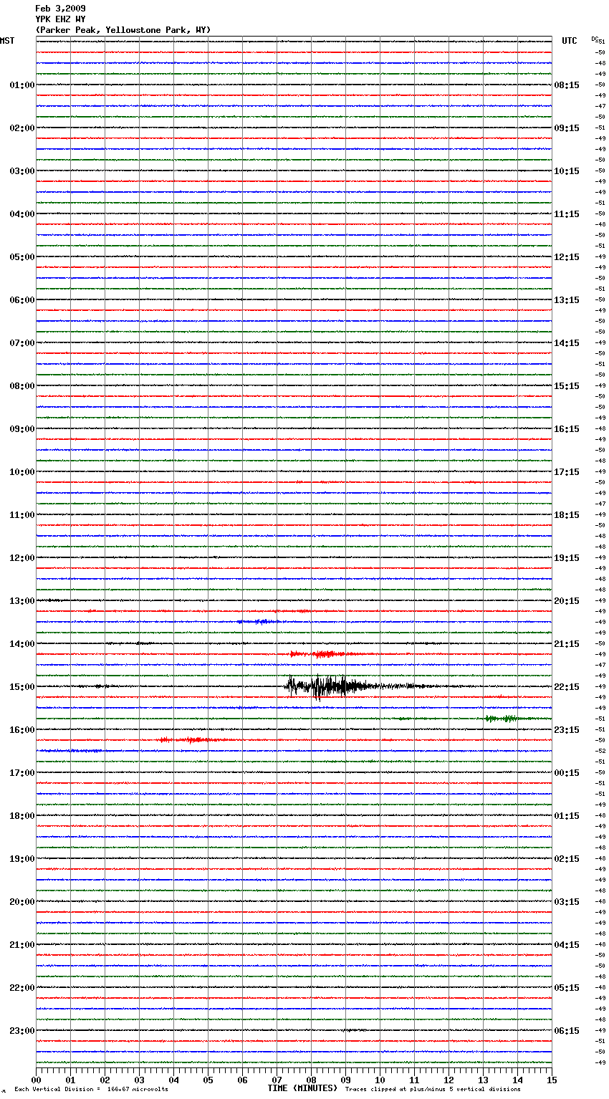This screenshot has height=1099, width=609.
Task: Select the '16:00' MST hour label
Action: tap(21, 730)
